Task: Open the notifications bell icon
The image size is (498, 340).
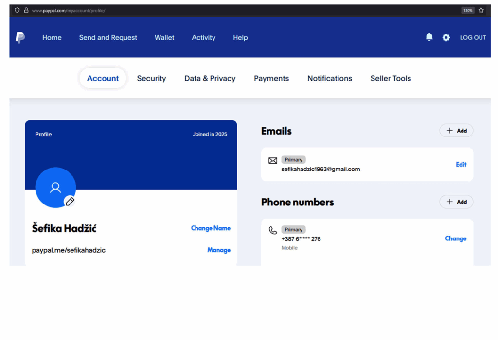Action: point(429,37)
